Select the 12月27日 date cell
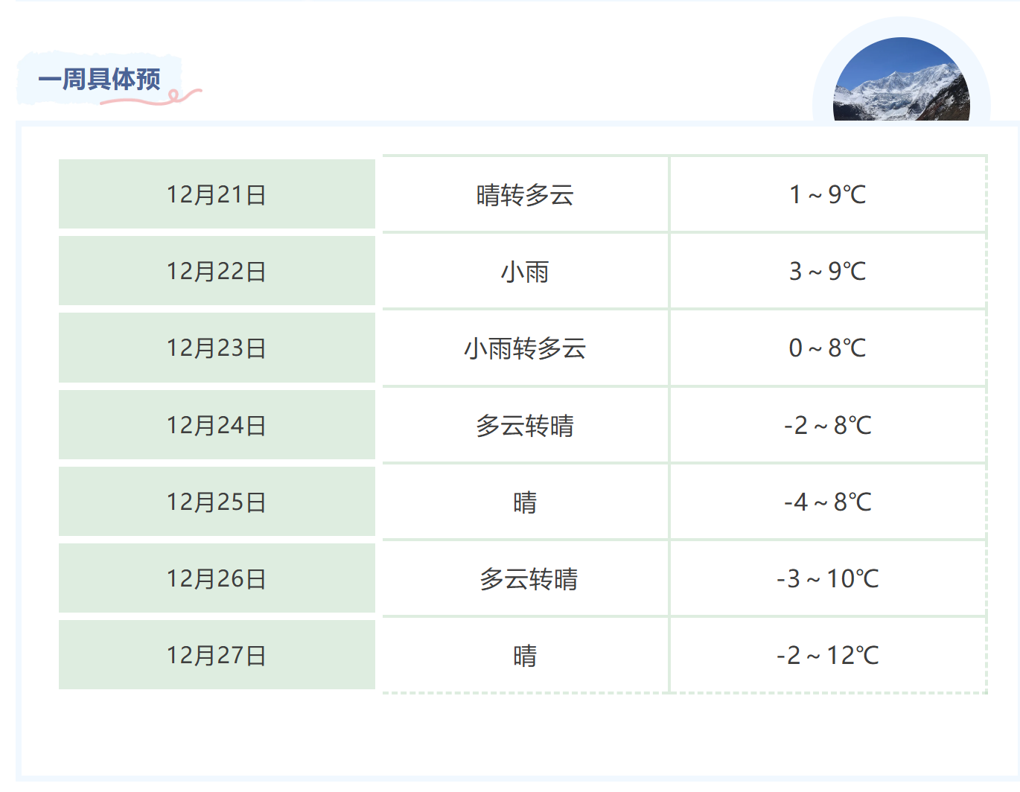Screen dimensions: 1020x792 tap(217, 655)
